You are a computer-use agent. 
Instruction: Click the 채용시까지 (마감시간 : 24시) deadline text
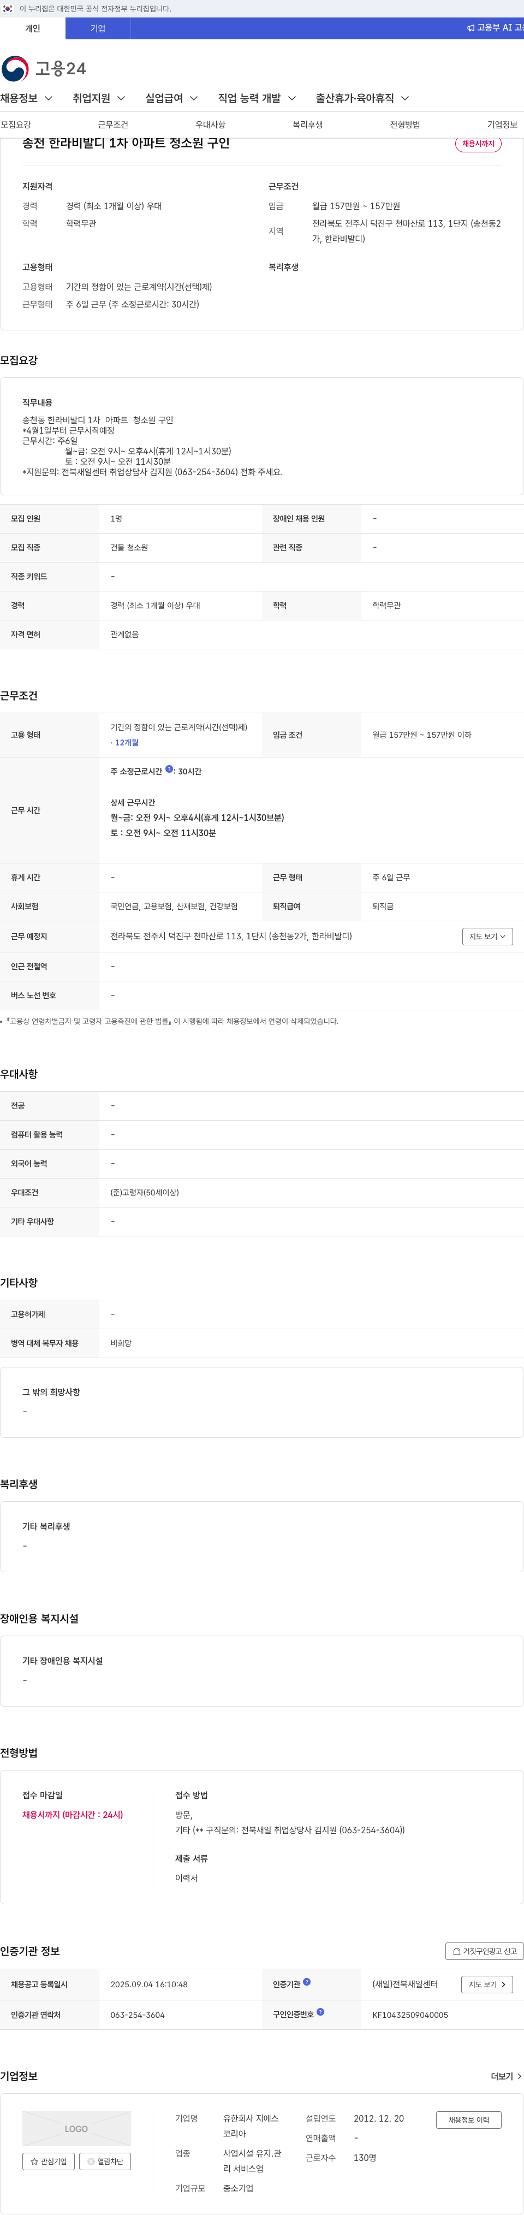[73, 1814]
